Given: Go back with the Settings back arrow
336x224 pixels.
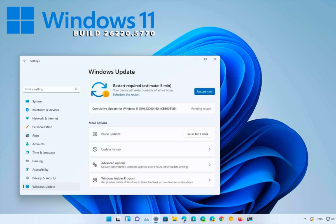Looking at the screenshot, I should pyautogui.click(x=25, y=61).
